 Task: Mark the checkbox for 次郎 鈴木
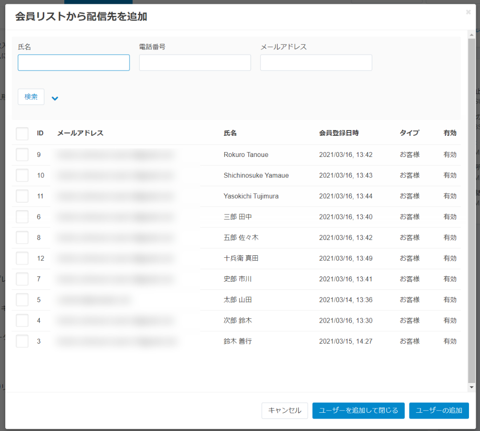pos(22,321)
